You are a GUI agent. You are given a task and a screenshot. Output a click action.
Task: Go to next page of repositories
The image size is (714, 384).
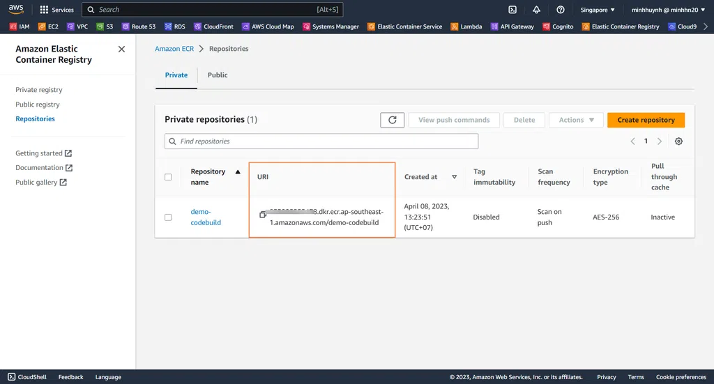coord(660,141)
